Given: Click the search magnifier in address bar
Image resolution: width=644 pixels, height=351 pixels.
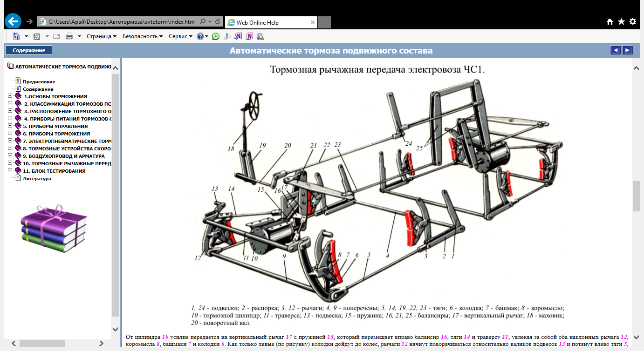Looking at the screenshot, I should (203, 21).
